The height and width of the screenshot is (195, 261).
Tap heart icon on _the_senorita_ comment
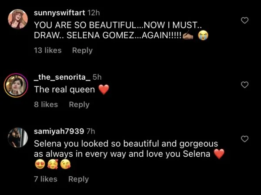pos(245,84)
